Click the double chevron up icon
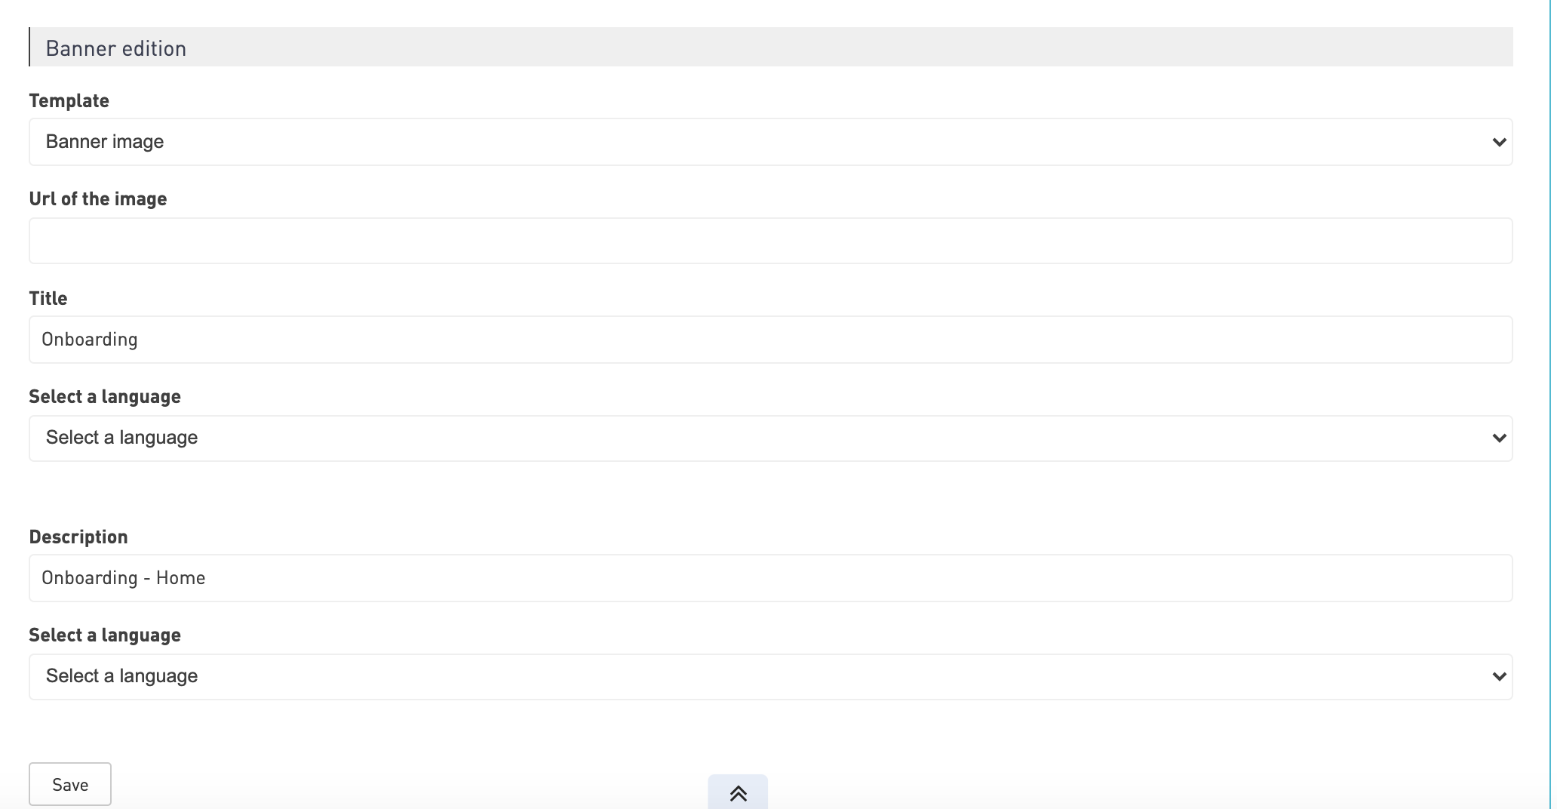 coord(738,793)
